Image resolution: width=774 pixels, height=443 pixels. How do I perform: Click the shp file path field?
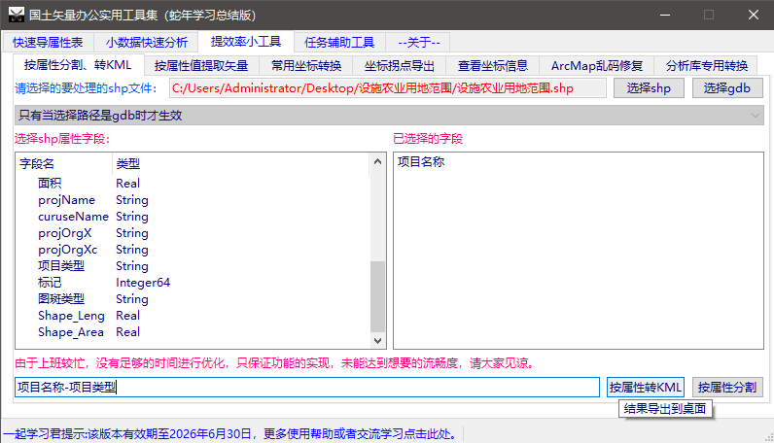[387, 88]
